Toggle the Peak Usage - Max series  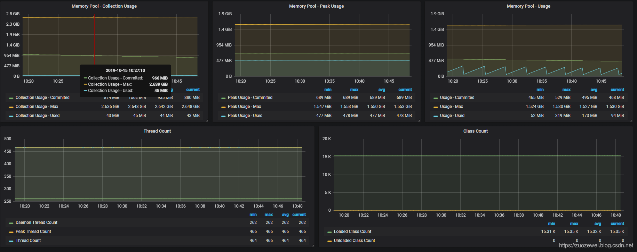tap(244, 107)
